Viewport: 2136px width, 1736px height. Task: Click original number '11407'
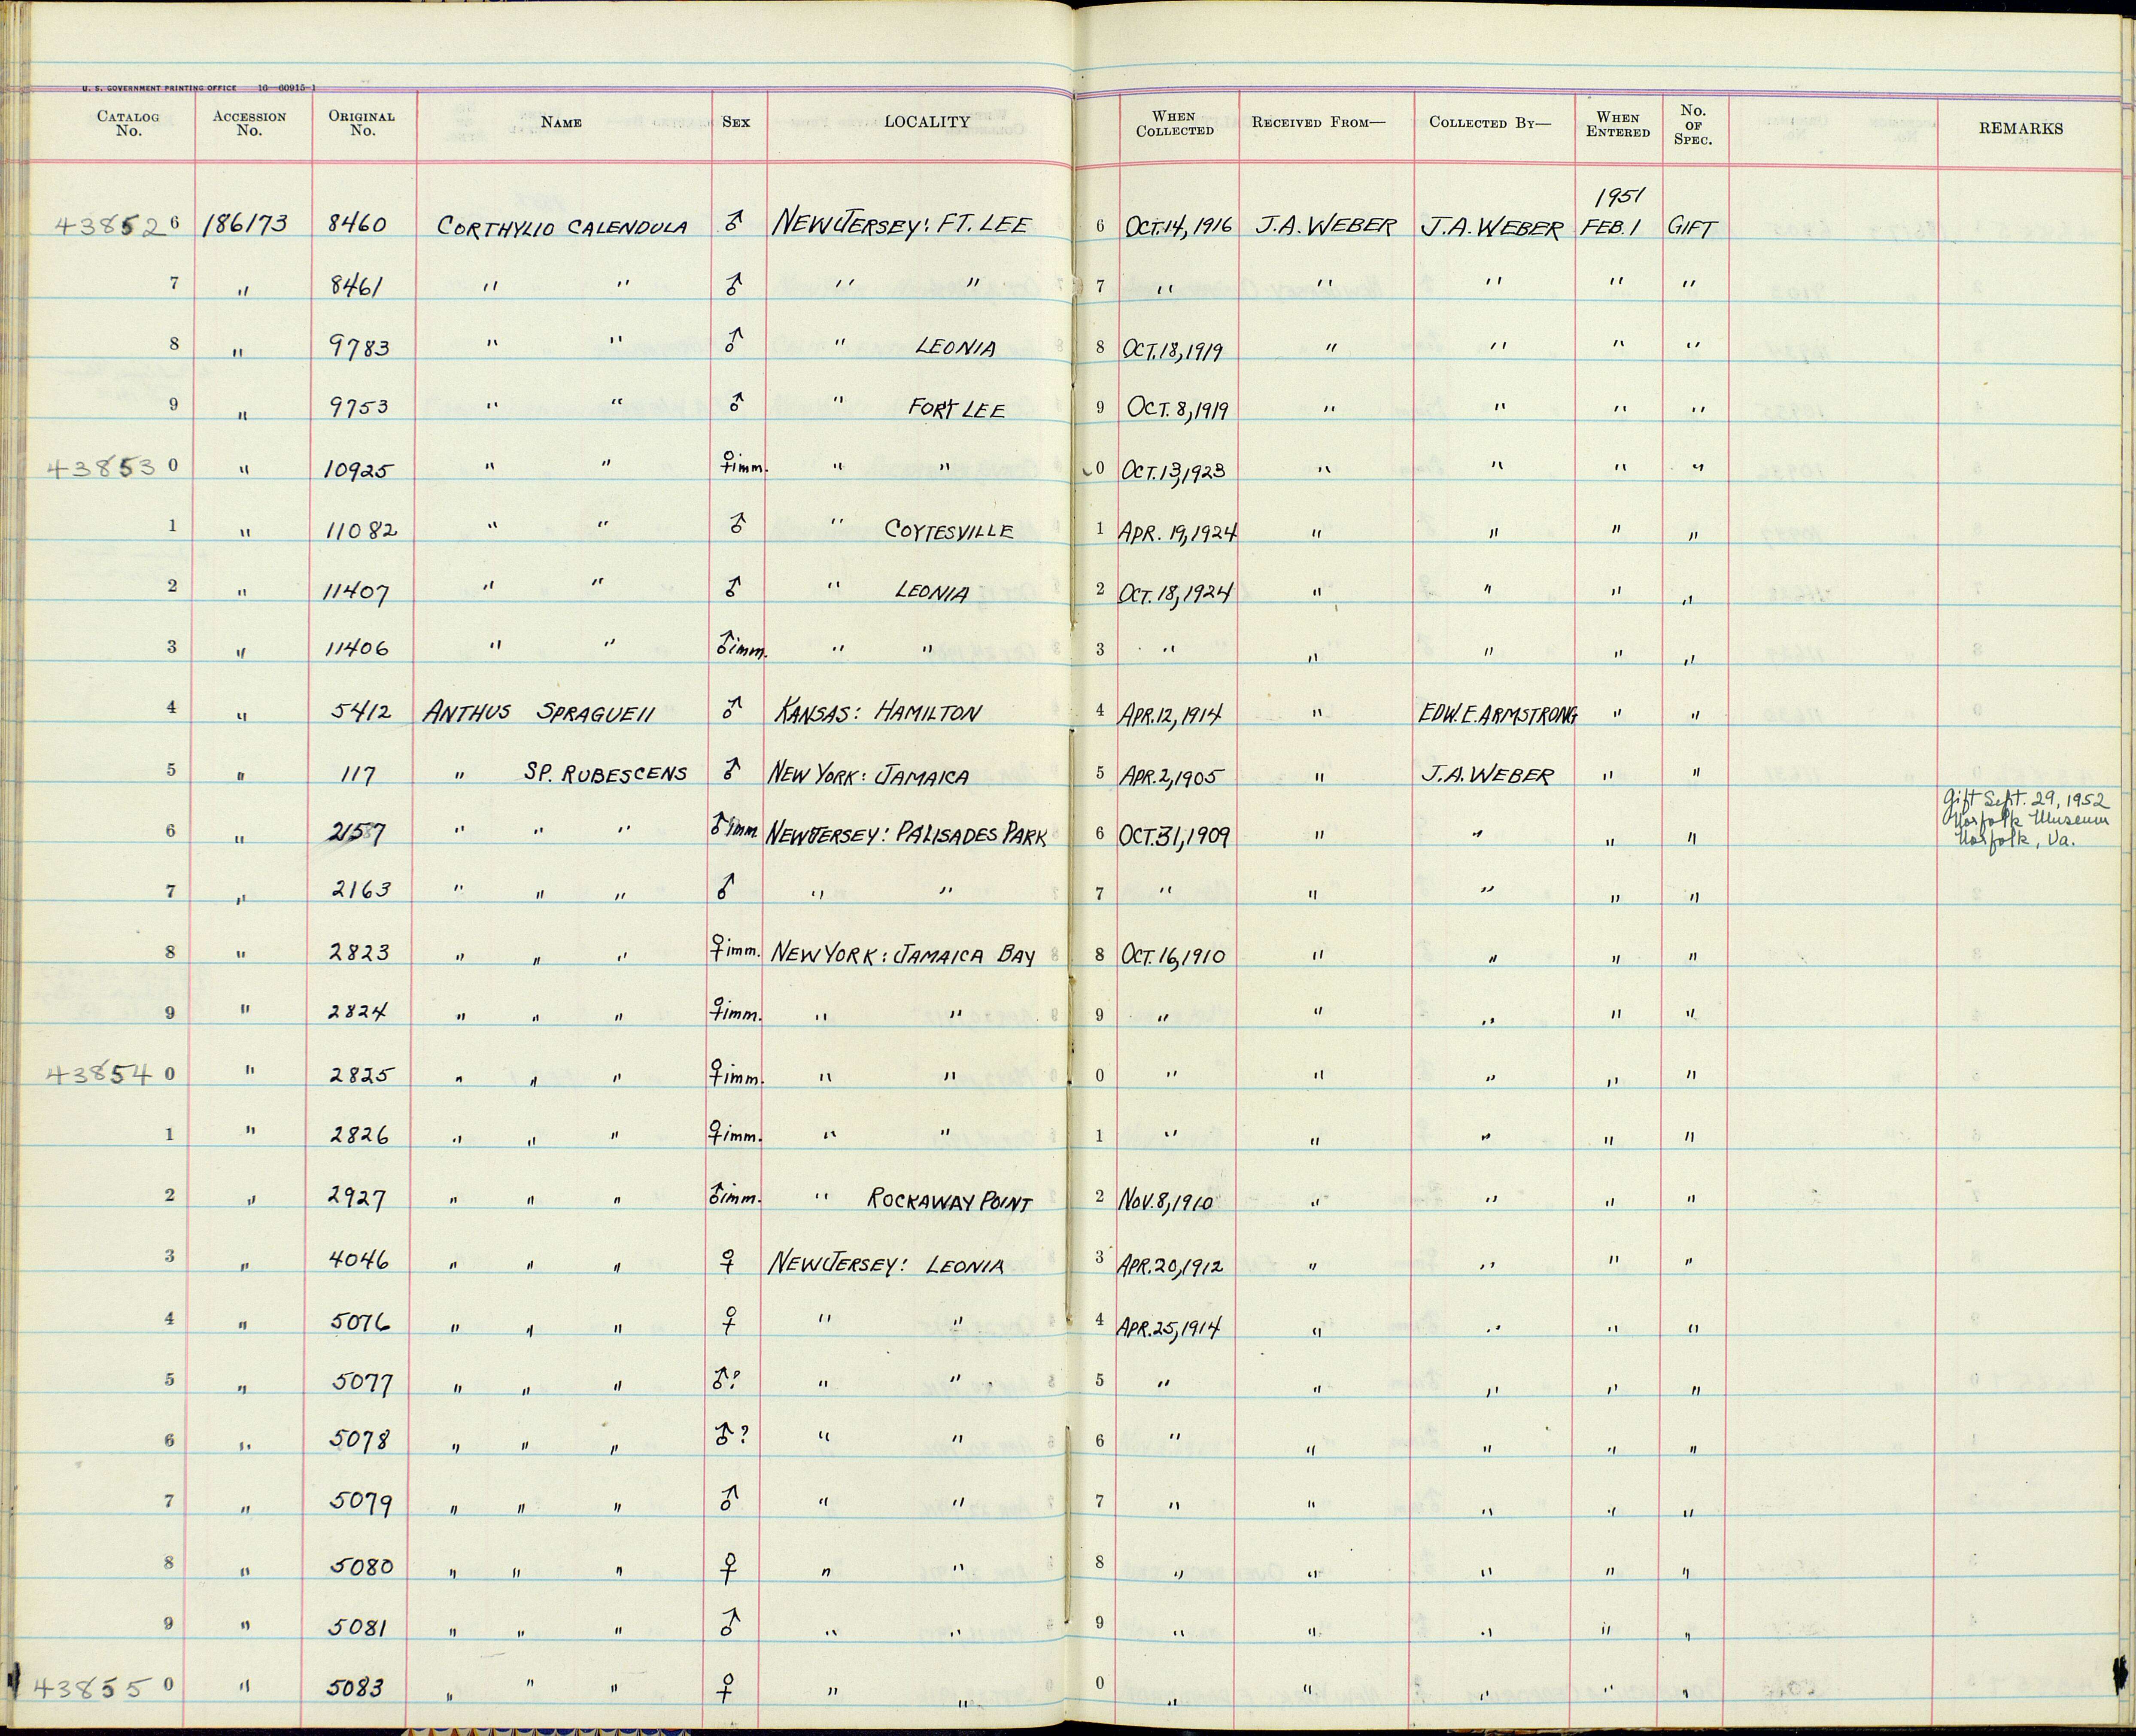pyautogui.click(x=357, y=593)
